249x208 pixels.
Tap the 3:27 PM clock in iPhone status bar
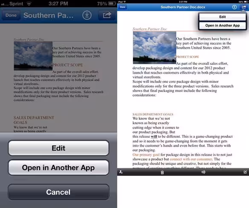(58, 3)
